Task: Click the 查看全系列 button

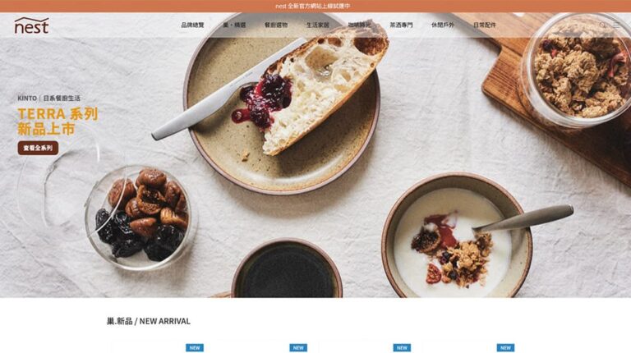Action: 38,148
